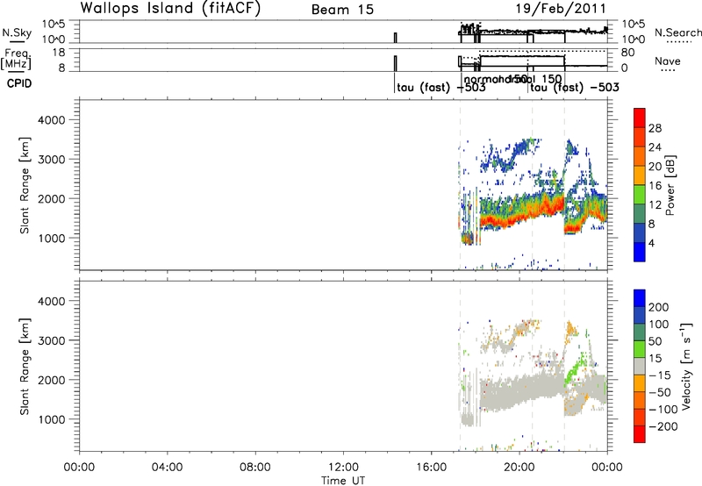Click the date '19/Feb/2011'
This screenshot has height=486, width=702.
[x=561, y=9]
